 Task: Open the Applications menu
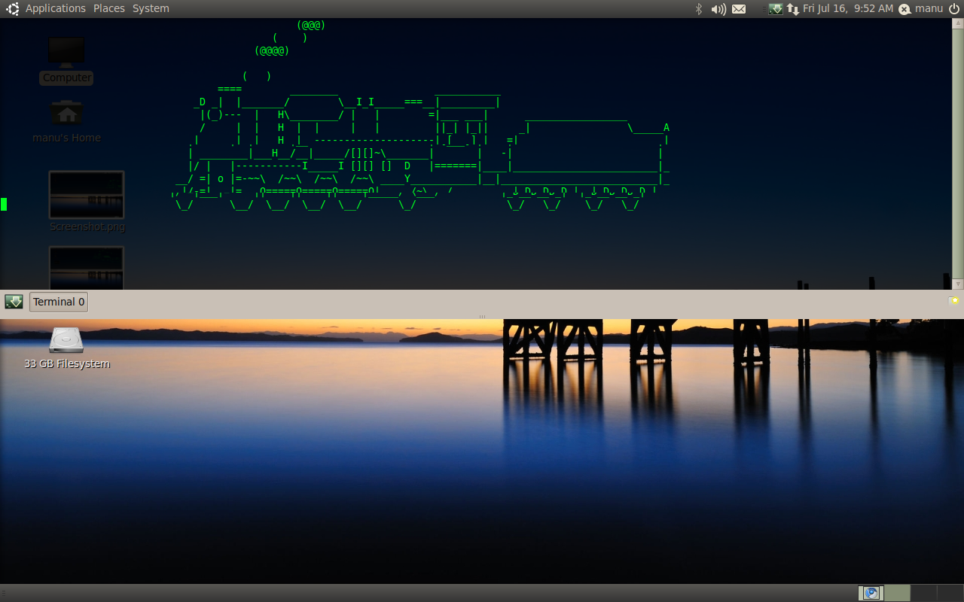[56, 8]
